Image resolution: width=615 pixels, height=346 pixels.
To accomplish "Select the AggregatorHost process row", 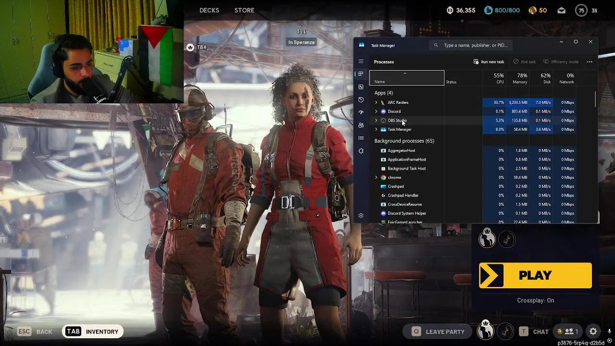I will tap(474, 150).
